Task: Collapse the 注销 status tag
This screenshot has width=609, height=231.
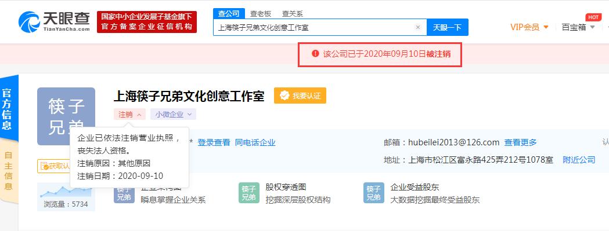Action: (x=129, y=114)
